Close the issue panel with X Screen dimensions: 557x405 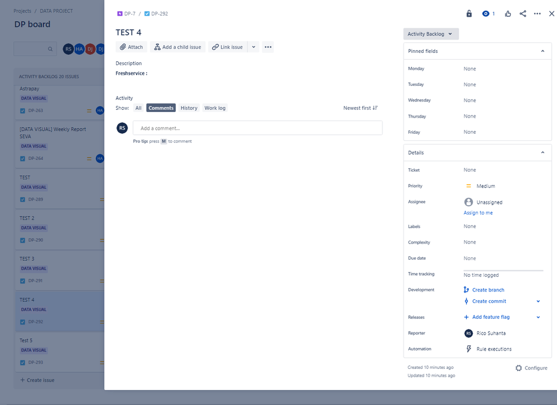[551, 13]
